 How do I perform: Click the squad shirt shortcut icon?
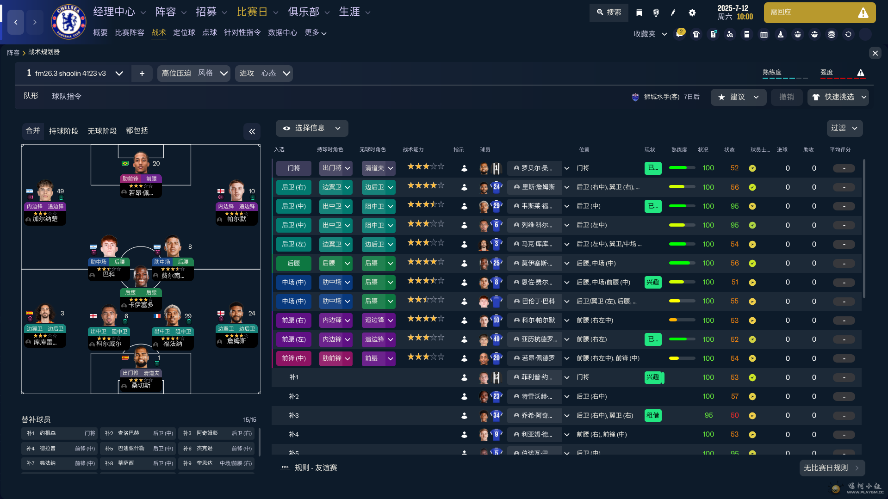point(696,34)
